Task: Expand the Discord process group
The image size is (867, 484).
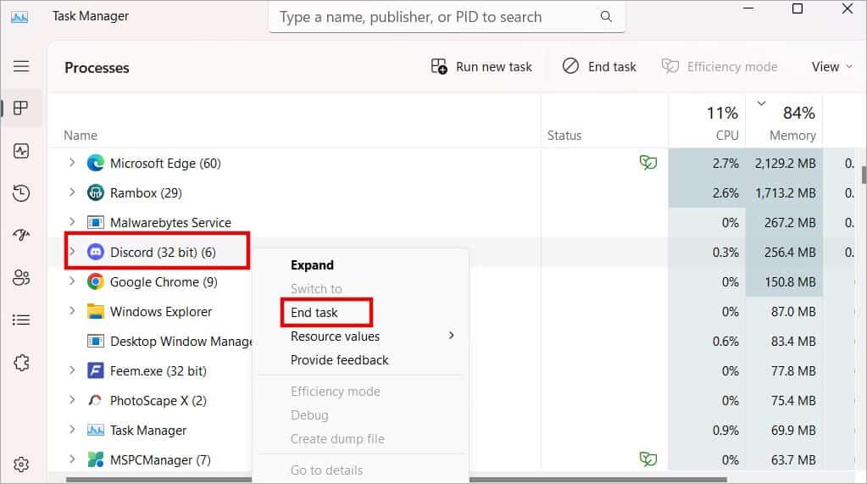Action: [72, 252]
